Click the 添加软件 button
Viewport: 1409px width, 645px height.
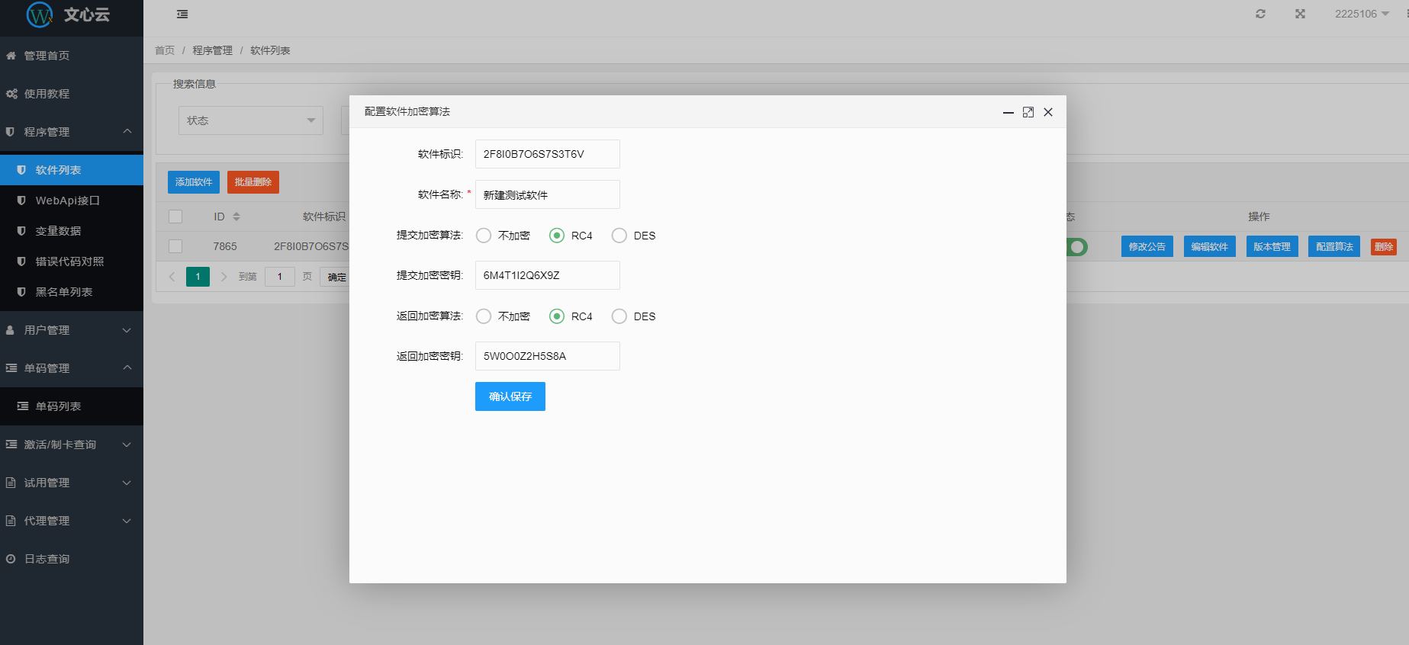point(194,182)
